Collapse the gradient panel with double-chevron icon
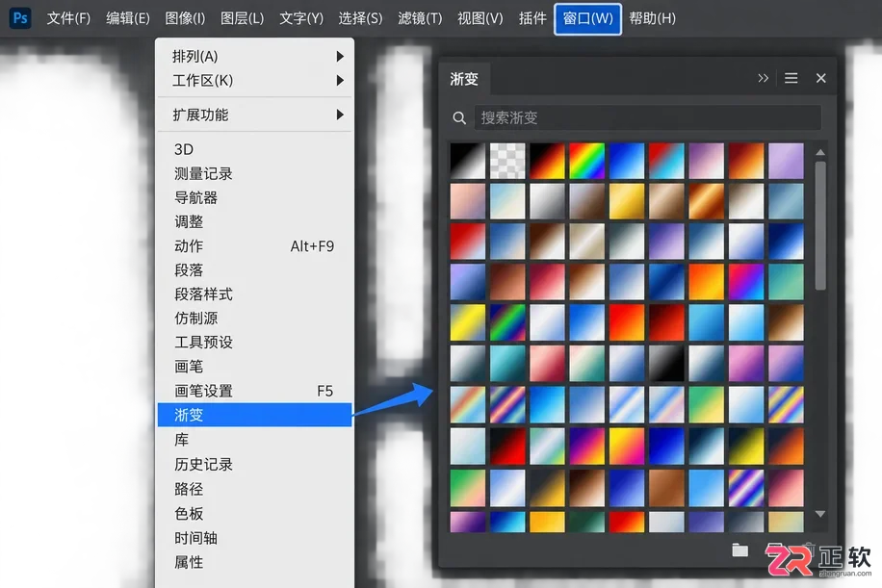This screenshot has width=882, height=588. (x=763, y=78)
